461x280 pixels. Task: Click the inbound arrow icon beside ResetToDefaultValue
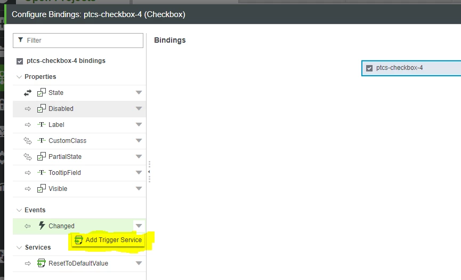click(x=28, y=263)
